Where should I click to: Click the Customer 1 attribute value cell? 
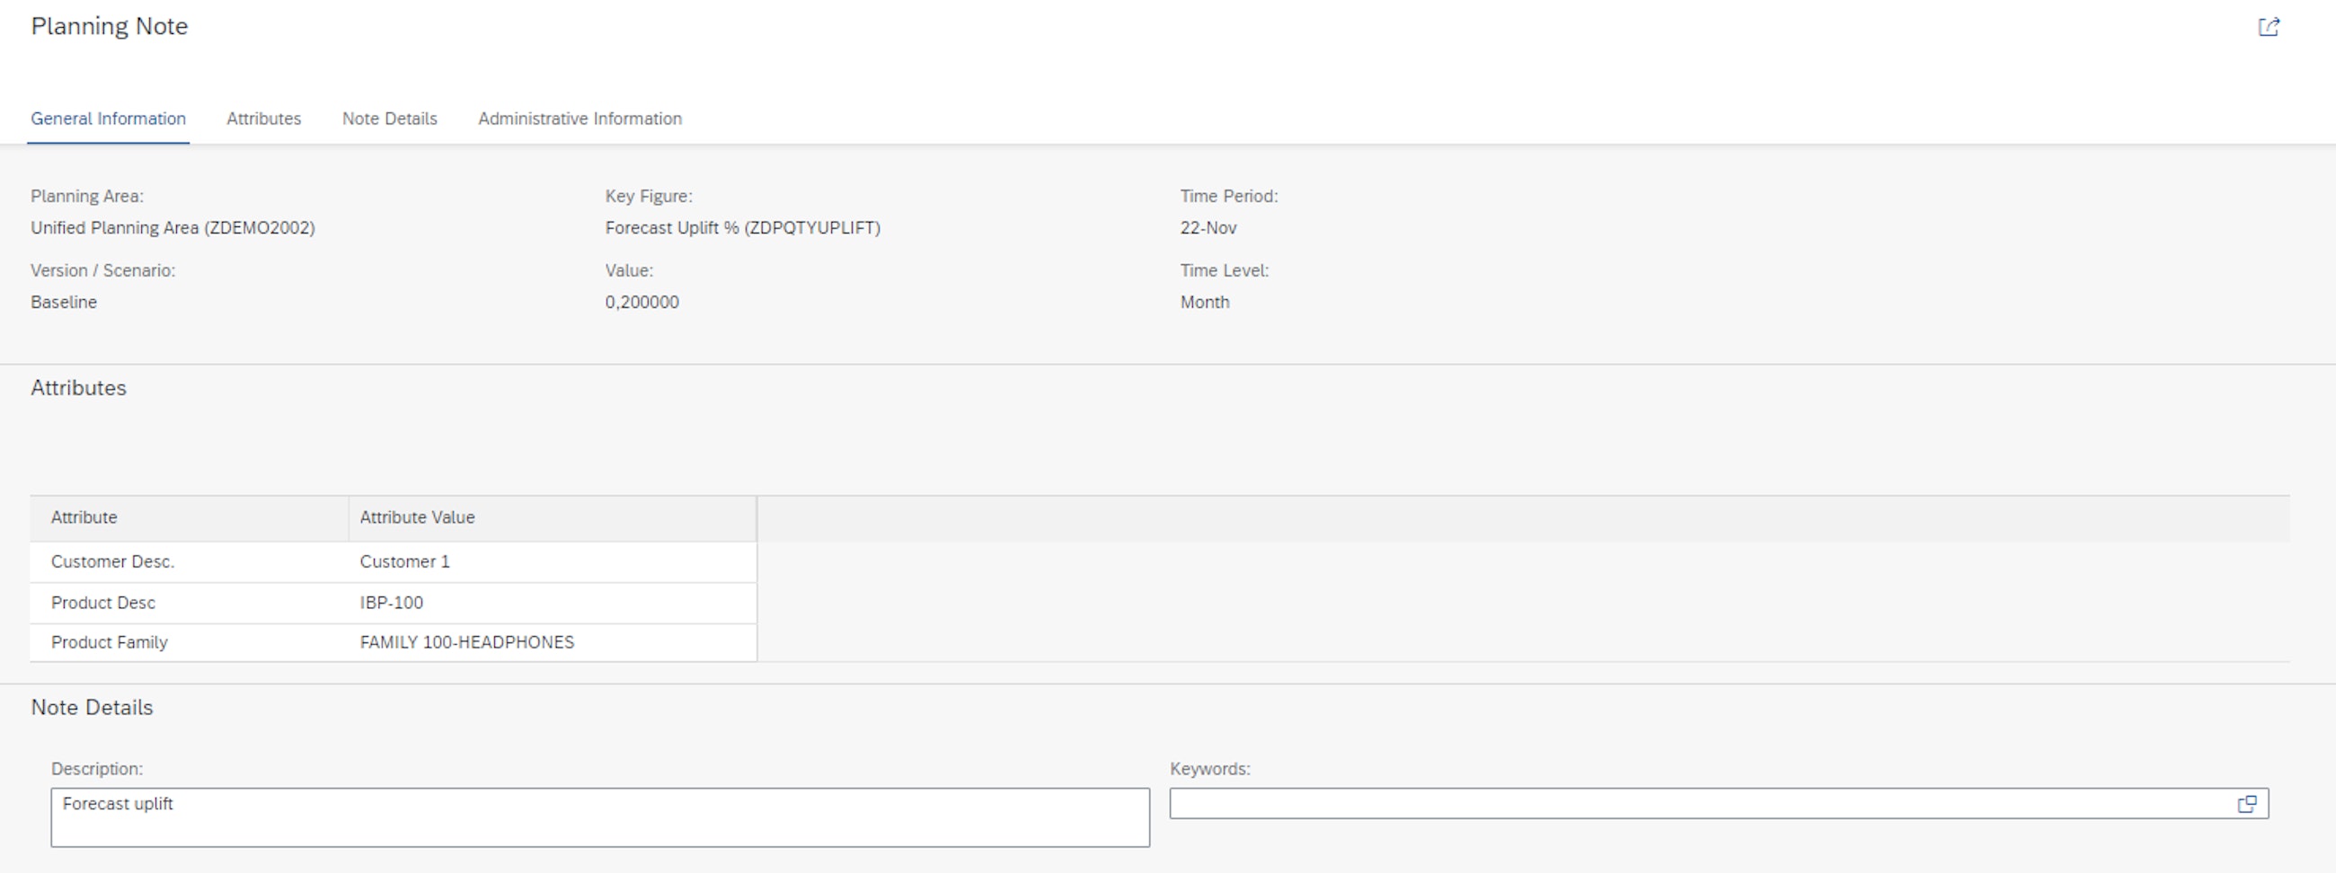click(404, 562)
